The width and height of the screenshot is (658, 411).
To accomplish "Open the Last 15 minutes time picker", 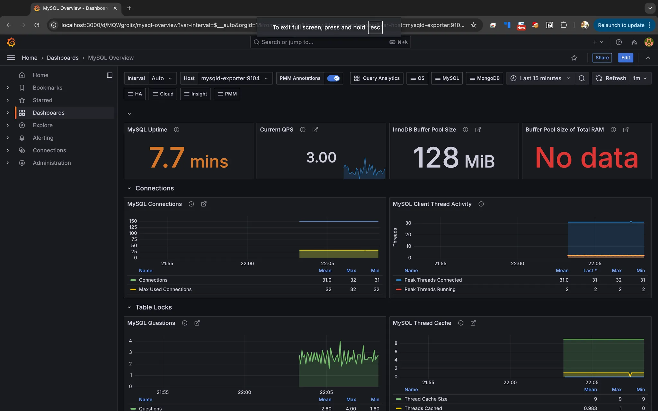I will pos(540,78).
